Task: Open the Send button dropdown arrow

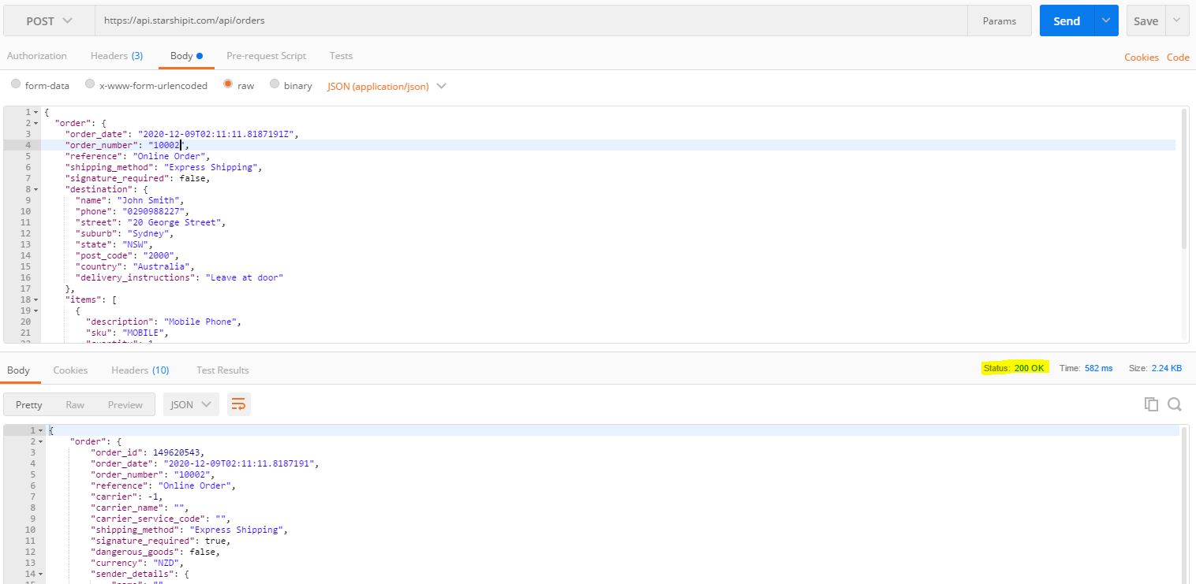Action: click(1106, 21)
